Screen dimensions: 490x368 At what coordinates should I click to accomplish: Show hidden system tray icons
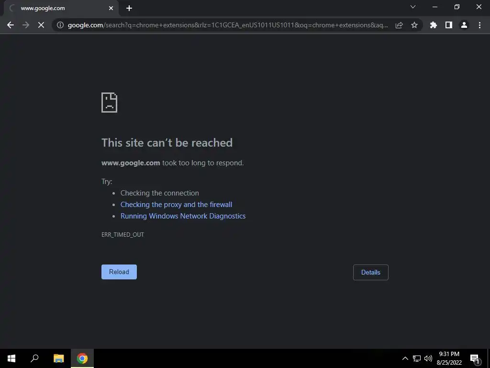[405, 358]
